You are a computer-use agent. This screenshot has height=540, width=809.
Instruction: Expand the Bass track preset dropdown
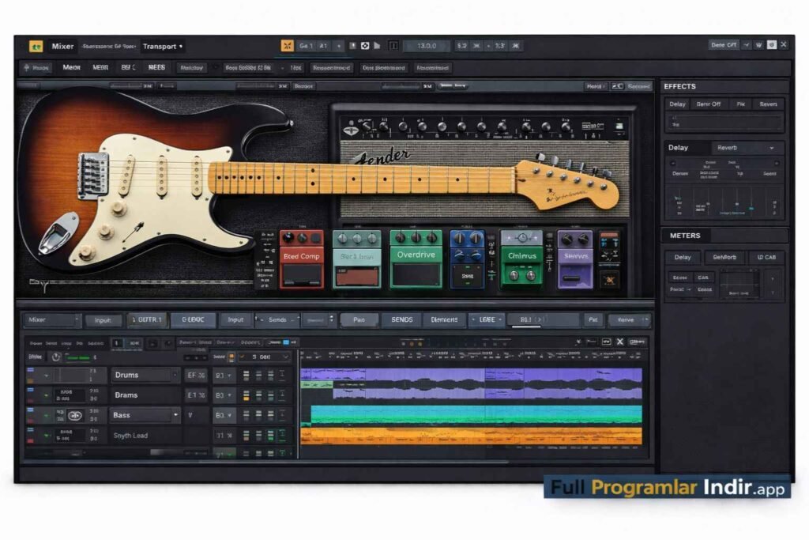click(x=176, y=415)
